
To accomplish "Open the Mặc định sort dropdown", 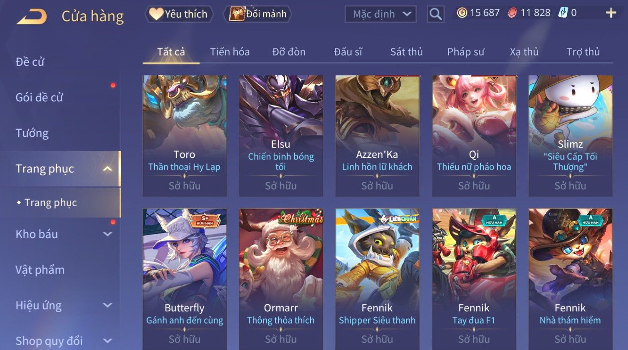I will 381,14.
